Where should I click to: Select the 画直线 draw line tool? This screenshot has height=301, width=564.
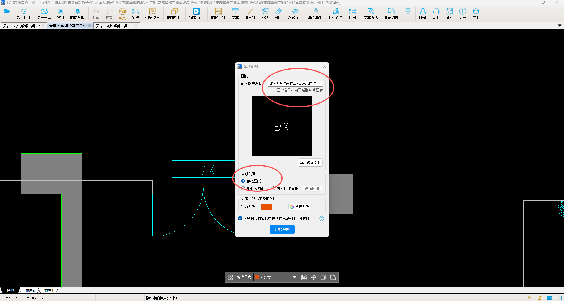(250, 14)
